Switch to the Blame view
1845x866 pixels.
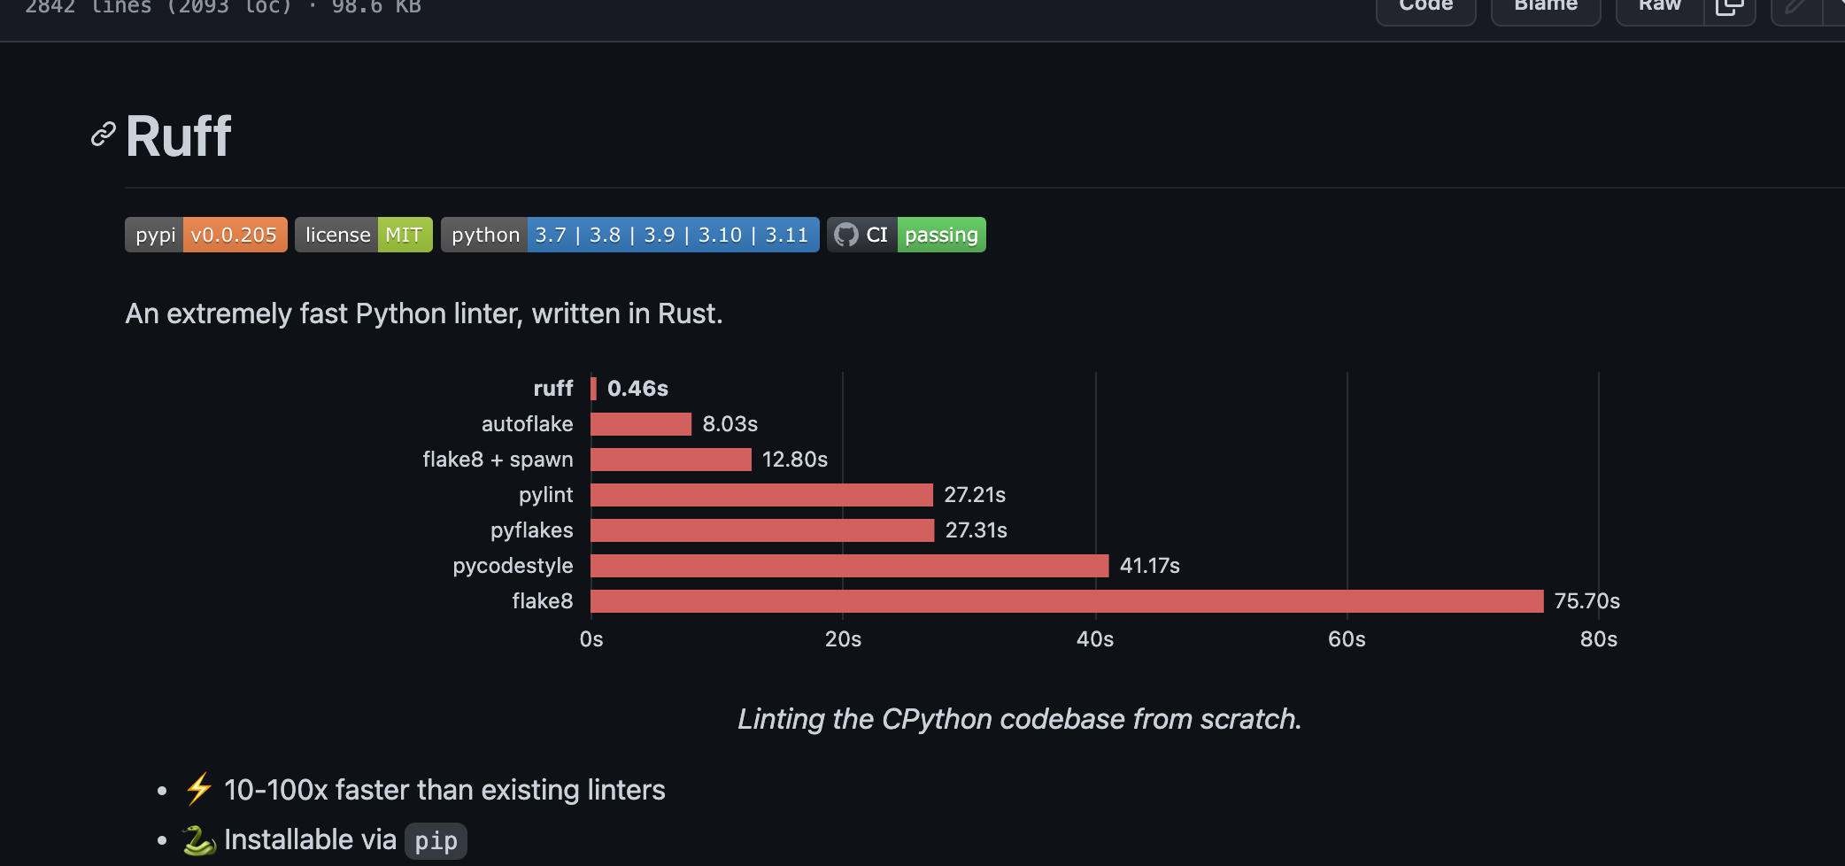tap(1545, 7)
